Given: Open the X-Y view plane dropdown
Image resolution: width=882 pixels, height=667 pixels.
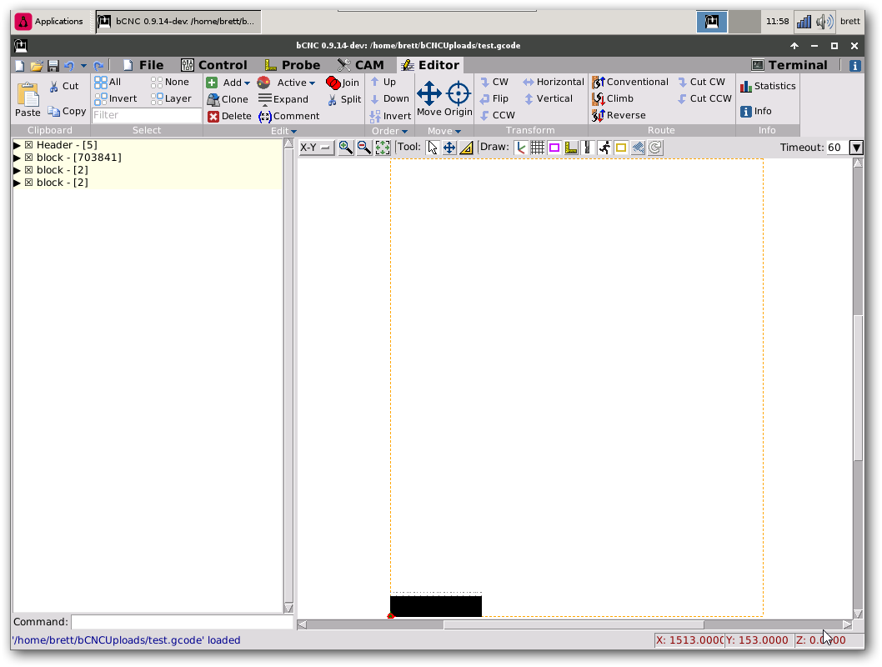Looking at the screenshot, I should coord(315,148).
